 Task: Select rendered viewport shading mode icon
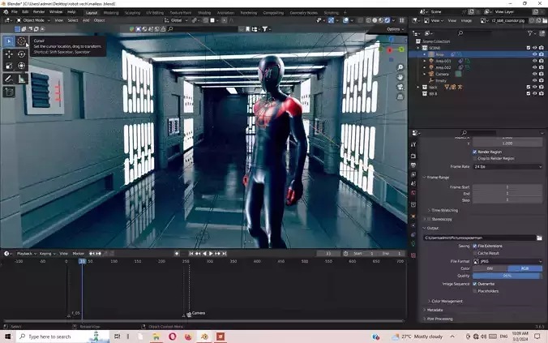[387, 20]
